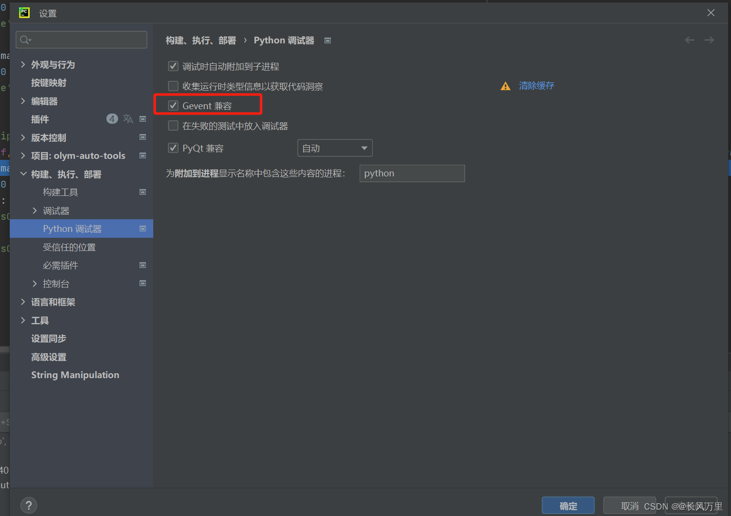Click the project-level marker on 项目: olym-auto-tools row
The image size is (731, 516).
[x=143, y=155]
